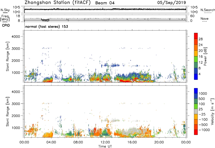215x148 pixels.
Task: Click the gray band of the velocity colorbar
Action: point(196,112)
